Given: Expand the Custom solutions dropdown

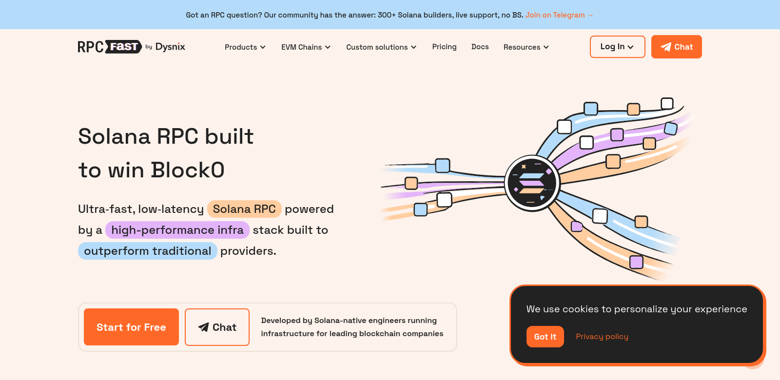Looking at the screenshot, I should point(382,47).
